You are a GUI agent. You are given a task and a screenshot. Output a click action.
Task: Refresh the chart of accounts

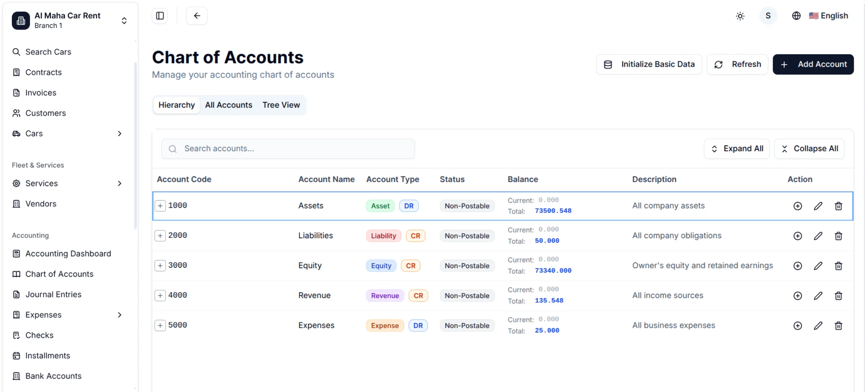737,64
